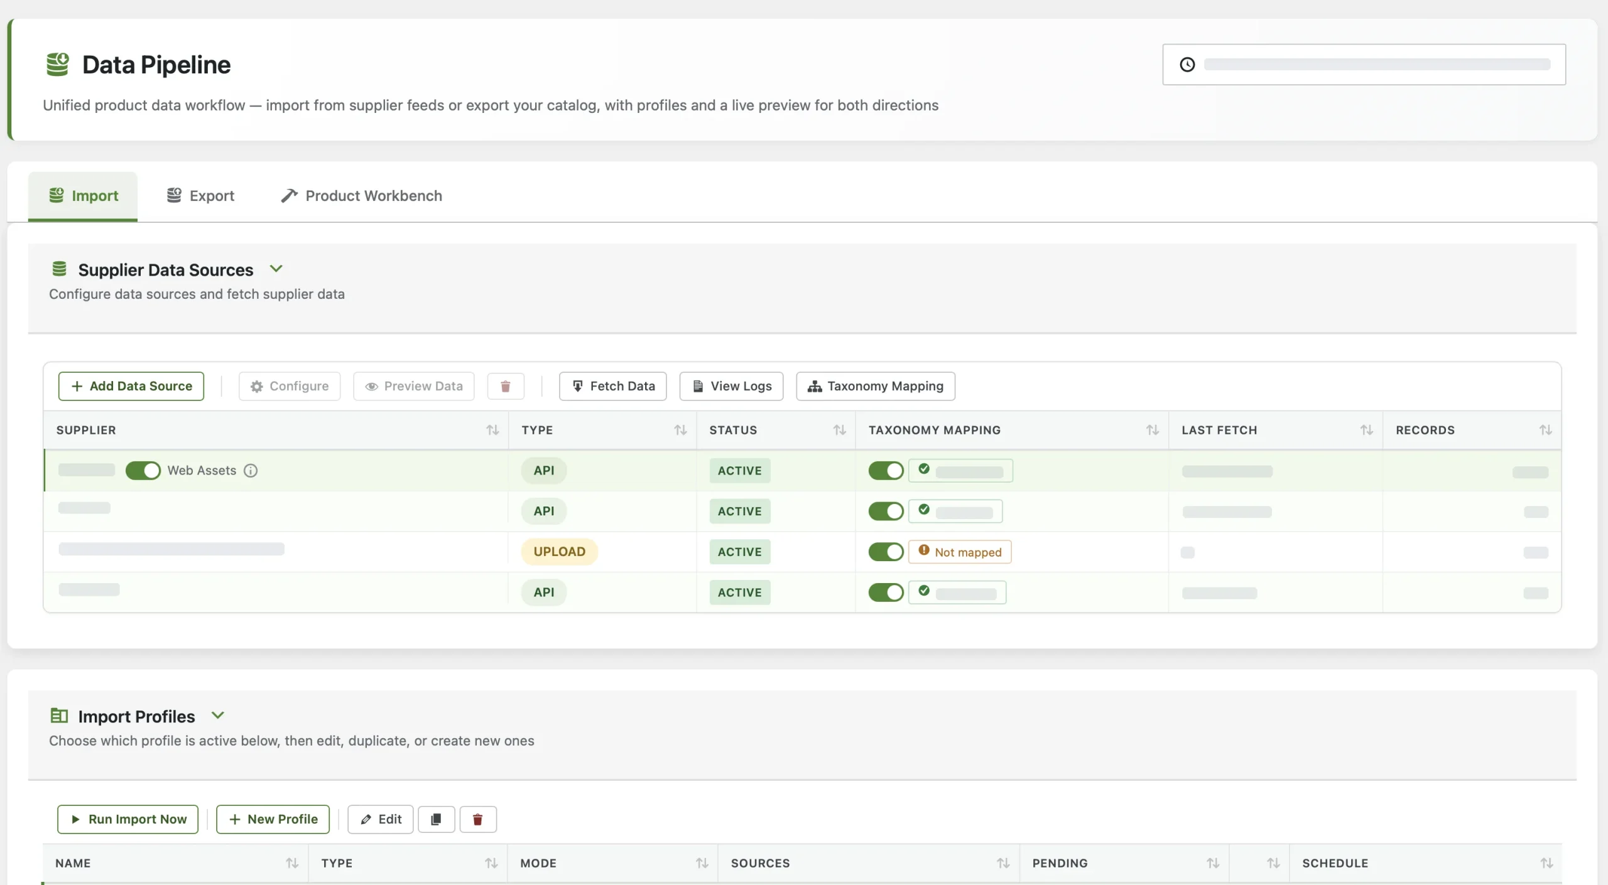Screen dimensions: 1608x885
Task: Sort by Last Fetch column
Action: click(1367, 430)
